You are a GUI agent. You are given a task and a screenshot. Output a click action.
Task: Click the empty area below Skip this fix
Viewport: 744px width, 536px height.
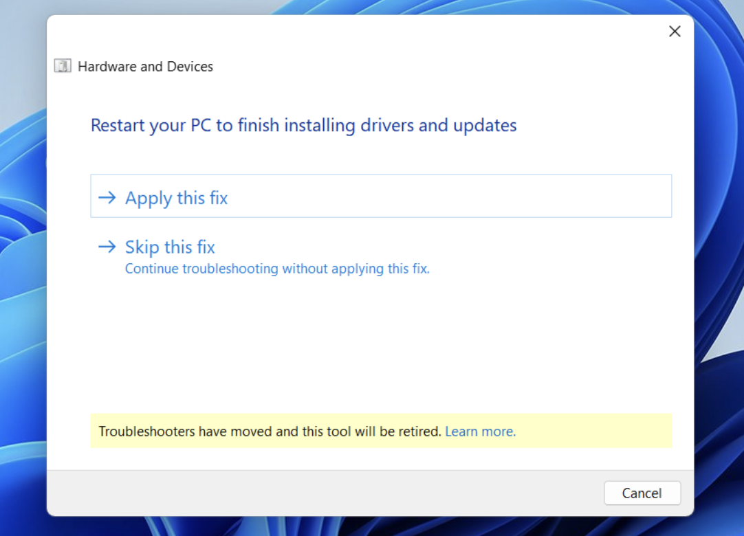[x=382, y=344]
